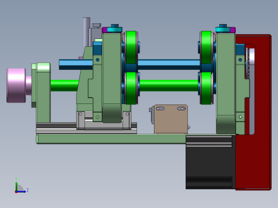Select the lower right green roller
The image size is (278, 208).
click(206, 88)
